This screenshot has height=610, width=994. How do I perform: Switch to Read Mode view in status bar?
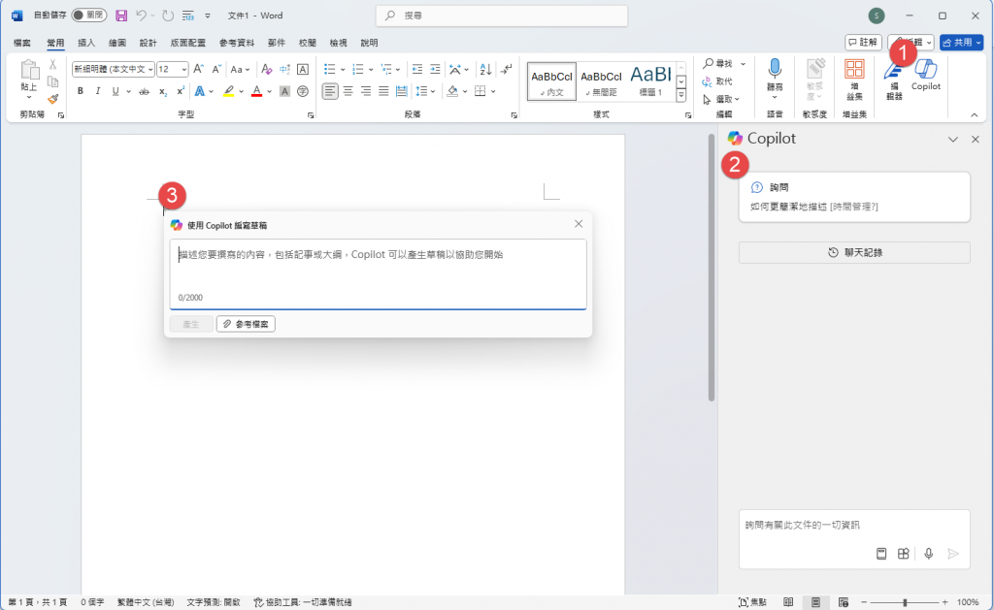pyautogui.click(x=788, y=602)
